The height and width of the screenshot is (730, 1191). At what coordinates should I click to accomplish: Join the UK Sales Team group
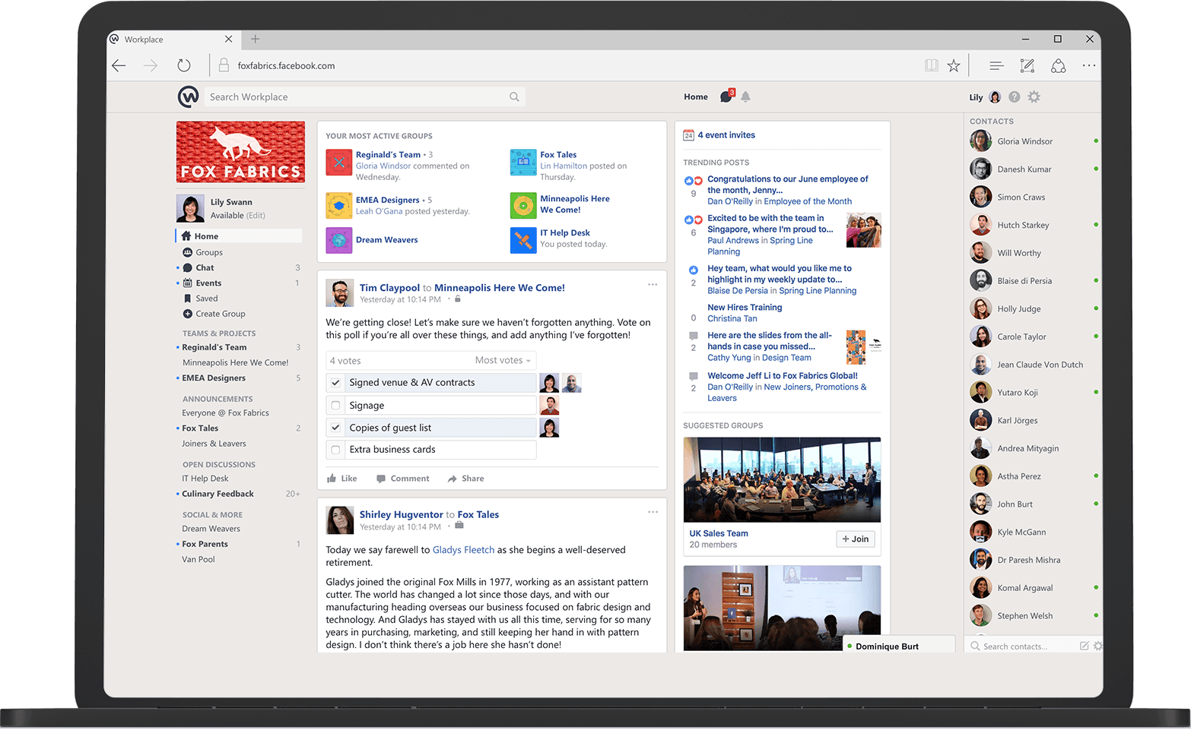point(856,539)
